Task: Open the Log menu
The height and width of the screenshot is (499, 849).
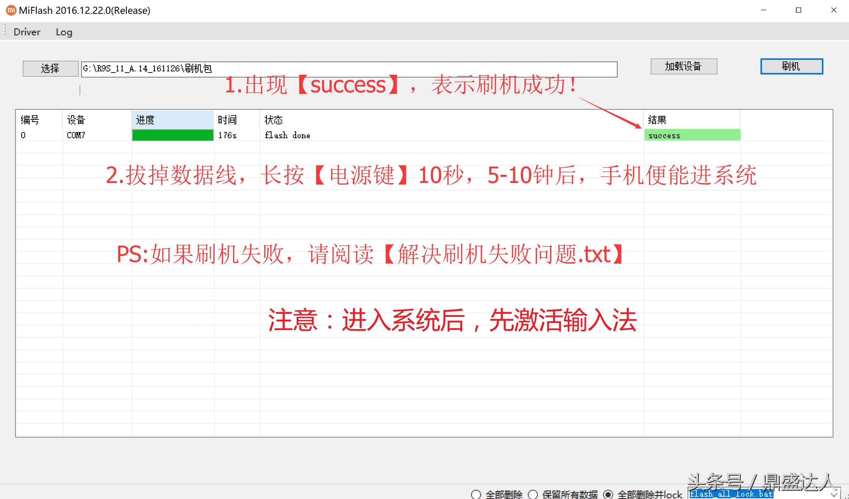Action: click(64, 32)
